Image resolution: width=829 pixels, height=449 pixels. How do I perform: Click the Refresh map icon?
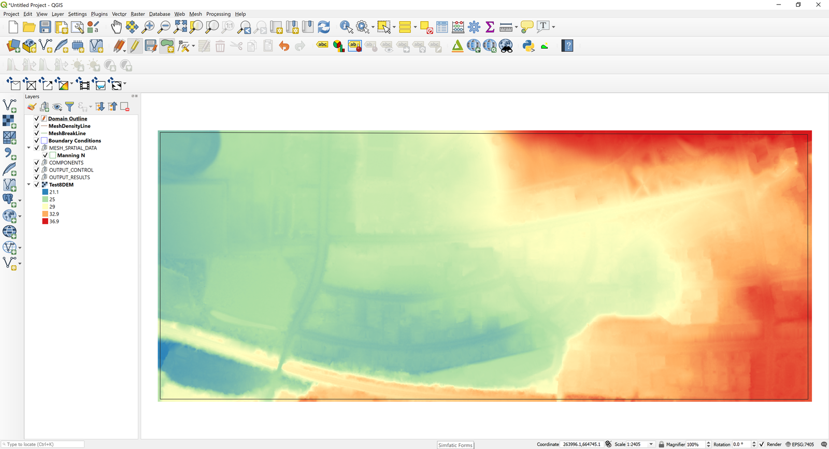(324, 27)
